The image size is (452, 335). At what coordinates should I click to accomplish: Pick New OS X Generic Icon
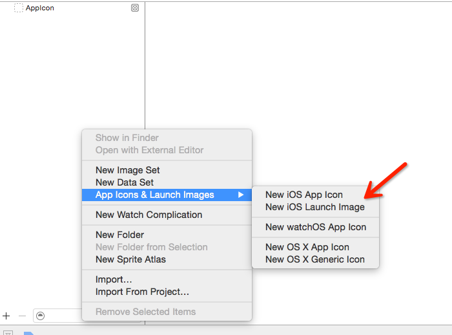(x=315, y=259)
